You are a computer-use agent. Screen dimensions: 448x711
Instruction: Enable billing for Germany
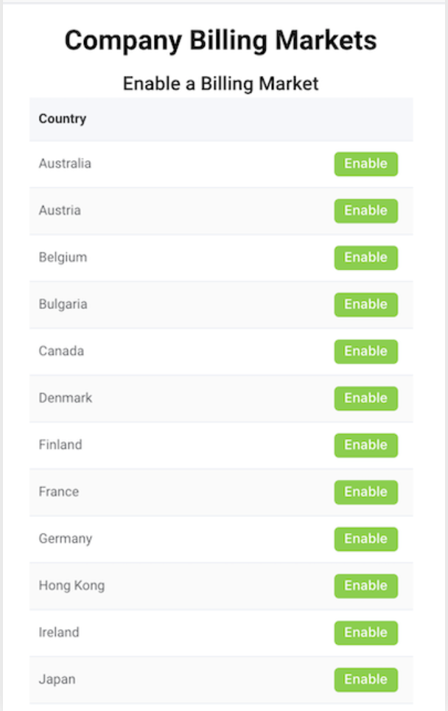click(x=365, y=538)
